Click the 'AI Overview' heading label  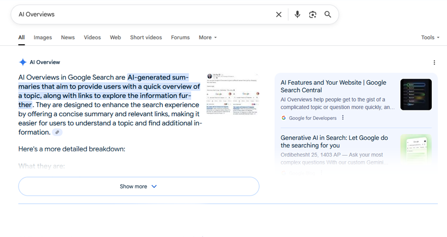pyautogui.click(x=45, y=62)
